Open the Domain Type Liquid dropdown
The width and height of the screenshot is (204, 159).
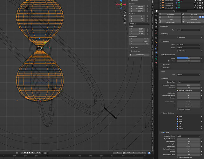tap(188, 82)
